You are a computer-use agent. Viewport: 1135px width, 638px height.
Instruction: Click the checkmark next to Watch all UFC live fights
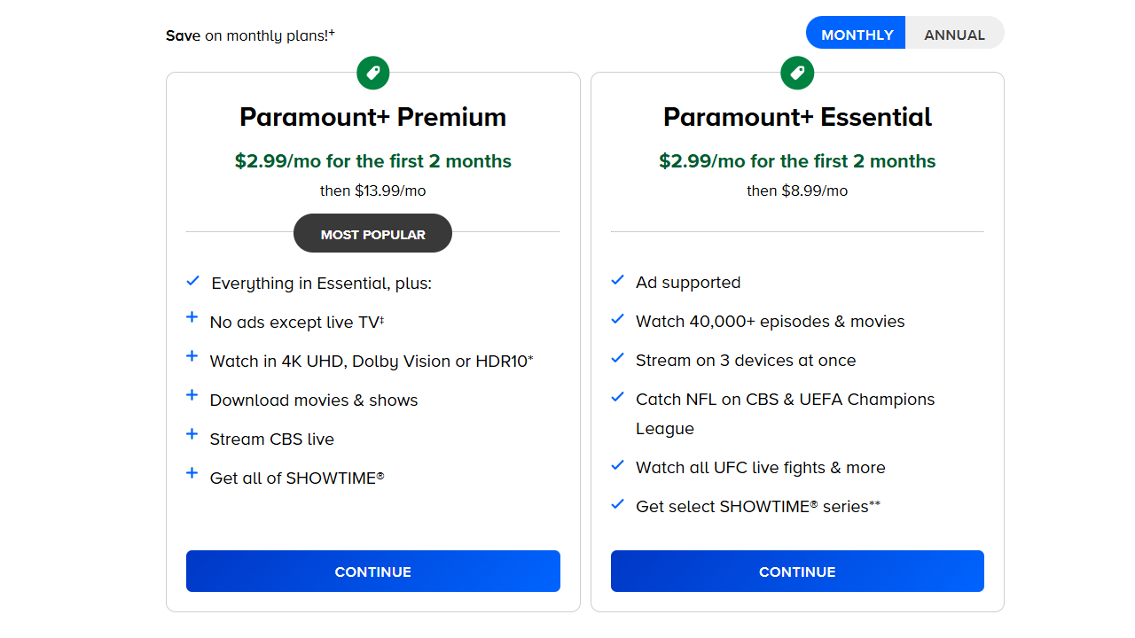pyautogui.click(x=618, y=465)
